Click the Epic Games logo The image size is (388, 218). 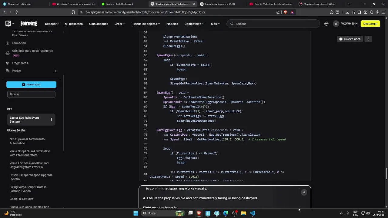[8, 24]
